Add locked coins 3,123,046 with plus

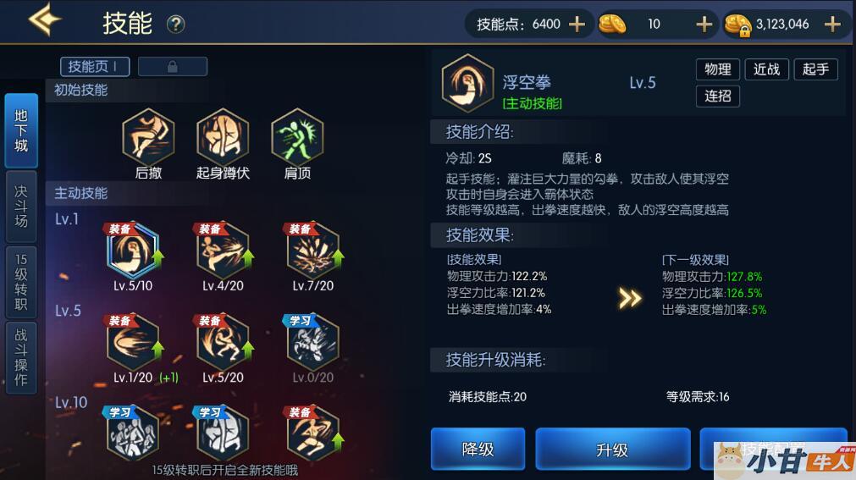click(832, 24)
